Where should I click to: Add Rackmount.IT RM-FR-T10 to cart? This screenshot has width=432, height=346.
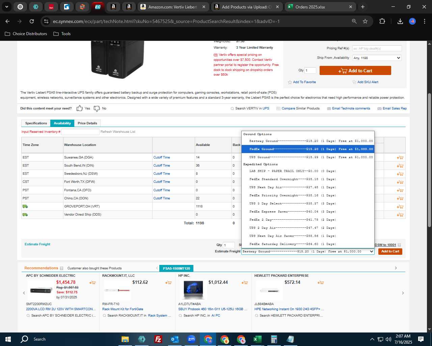pyautogui.click(x=168, y=282)
